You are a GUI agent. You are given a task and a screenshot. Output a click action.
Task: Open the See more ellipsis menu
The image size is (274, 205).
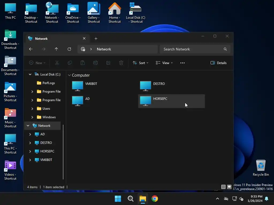182,63
